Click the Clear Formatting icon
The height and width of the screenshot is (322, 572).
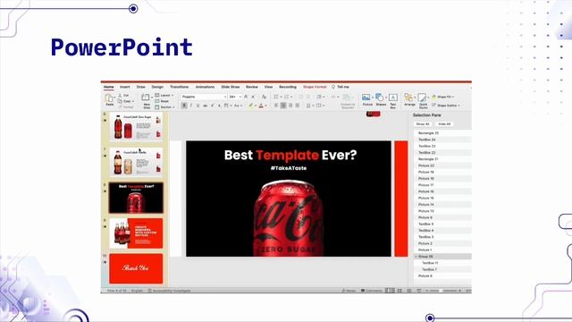click(x=264, y=97)
